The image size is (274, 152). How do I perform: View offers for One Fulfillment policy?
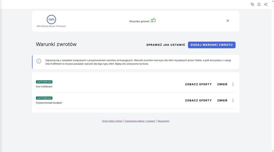point(198,84)
